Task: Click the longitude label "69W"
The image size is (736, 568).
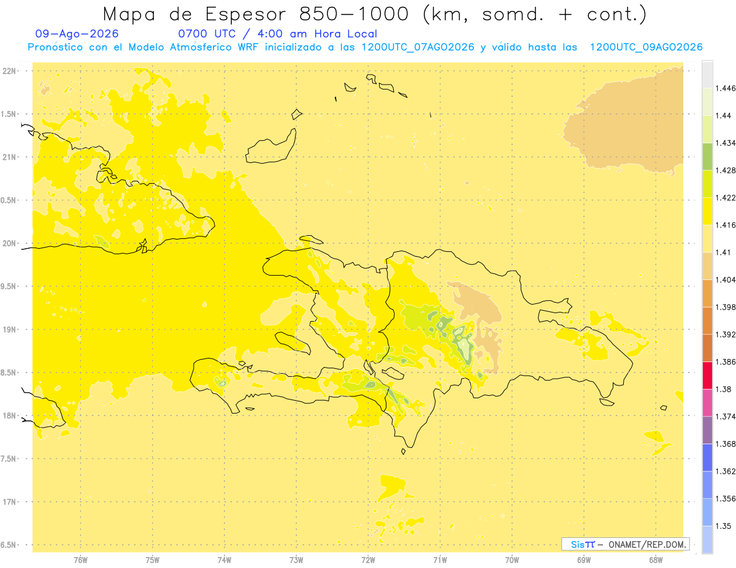Action: click(584, 560)
